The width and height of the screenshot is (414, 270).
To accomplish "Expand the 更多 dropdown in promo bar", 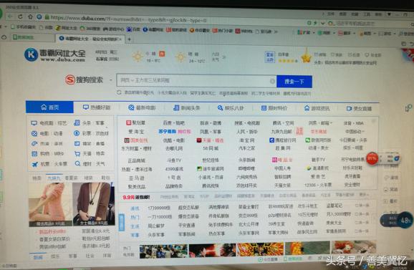I will click(363, 195).
